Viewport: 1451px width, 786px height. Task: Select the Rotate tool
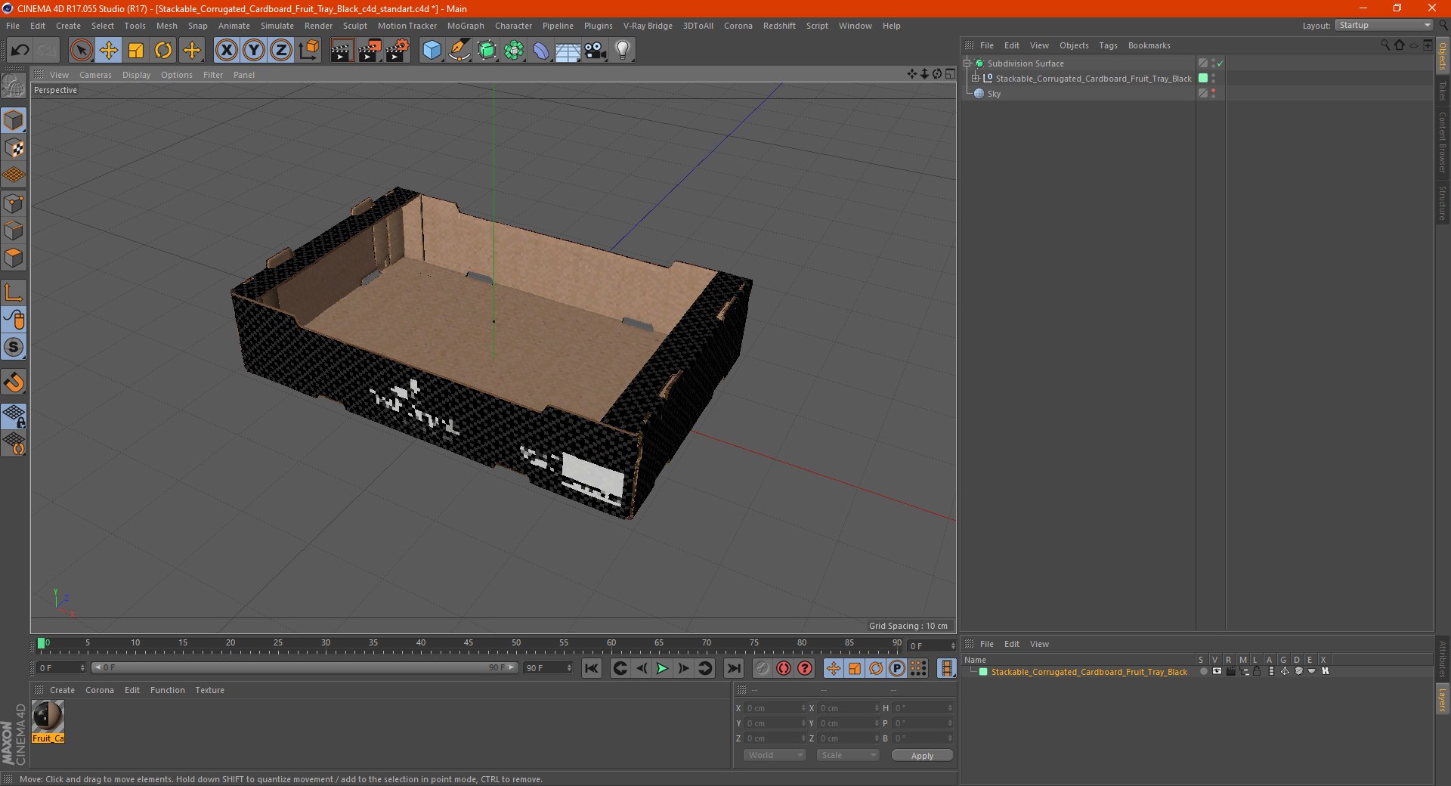coord(163,51)
